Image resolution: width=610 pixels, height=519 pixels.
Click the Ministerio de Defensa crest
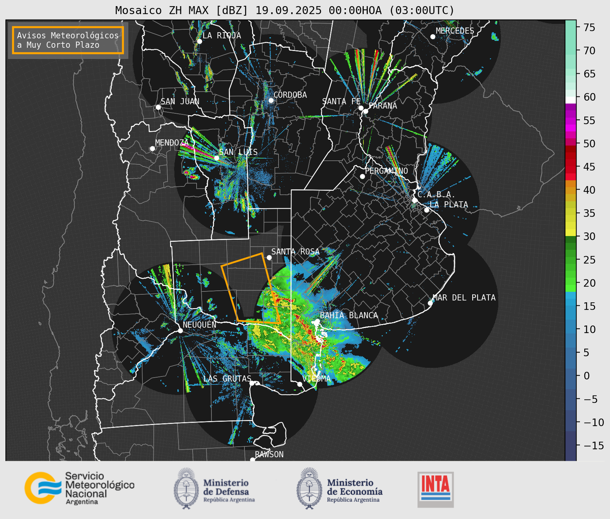click(186, 489)
